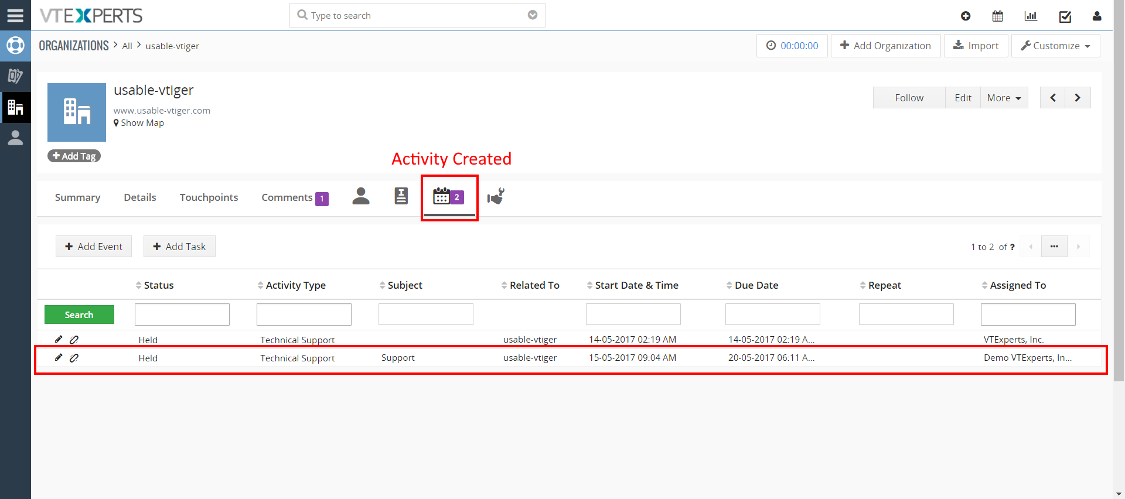Viewport: 1125px width, 499px height.
Task: Click the ORGANIZATIONS breadcrumb heading
Action: 74,45
